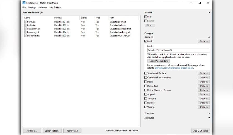This screenshot has height=135, width=233.
Task: Enable the Common Replacements checkbox
Action: point(145,78)
